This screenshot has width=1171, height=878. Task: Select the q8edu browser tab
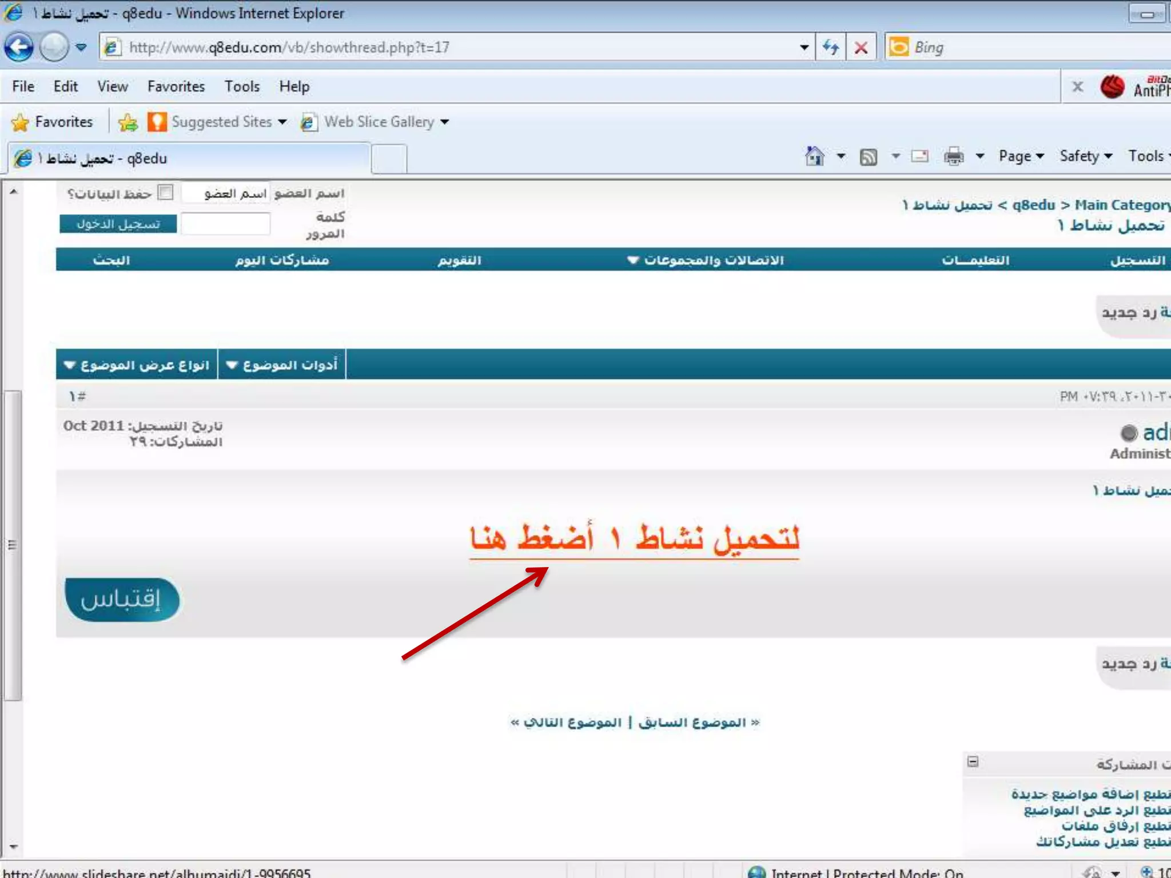[189, 158]
